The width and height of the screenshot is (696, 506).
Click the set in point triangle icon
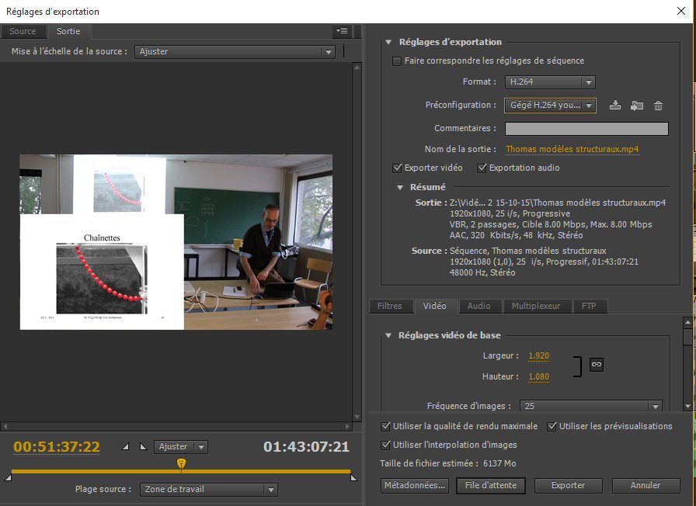point(127,447)
